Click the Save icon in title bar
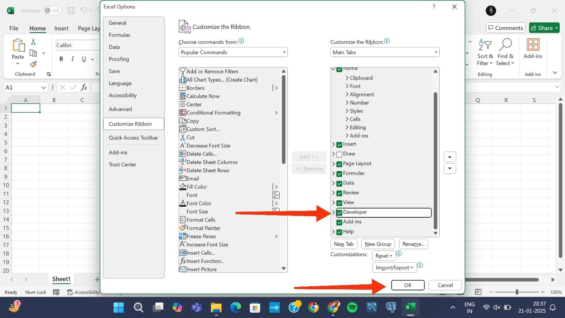 [71, 11]
